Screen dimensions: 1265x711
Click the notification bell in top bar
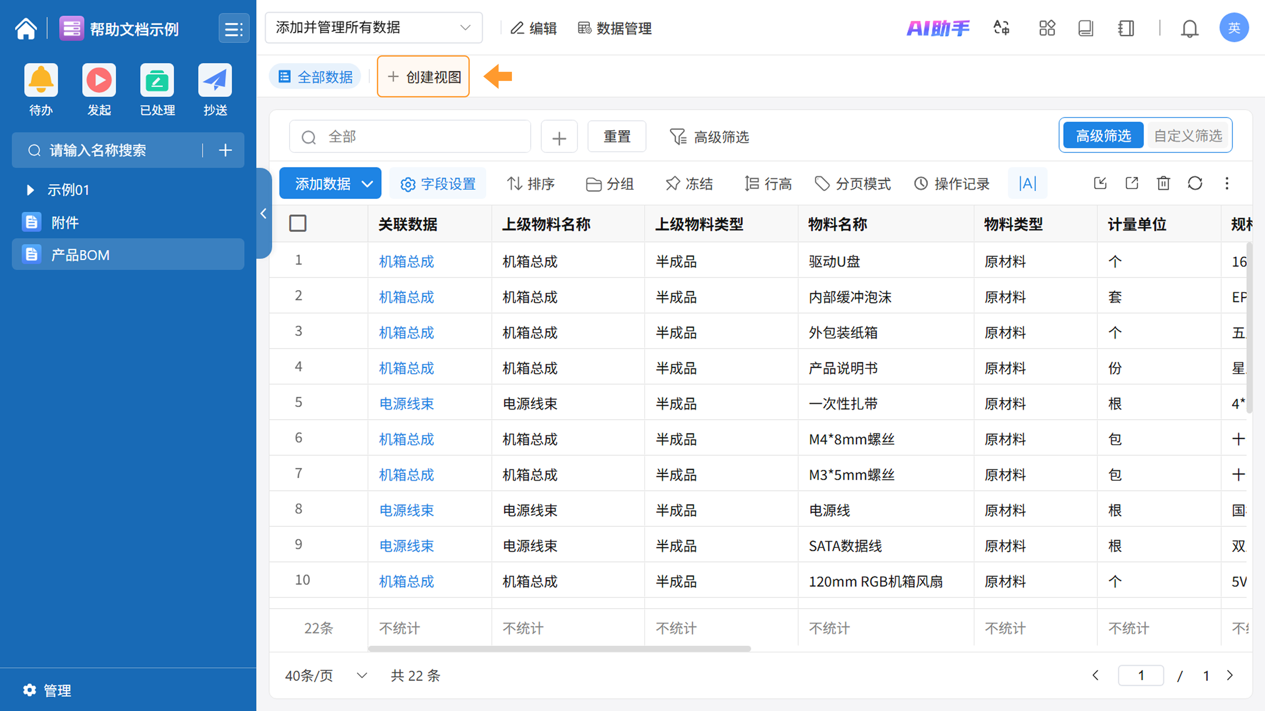coord(1189,28)
